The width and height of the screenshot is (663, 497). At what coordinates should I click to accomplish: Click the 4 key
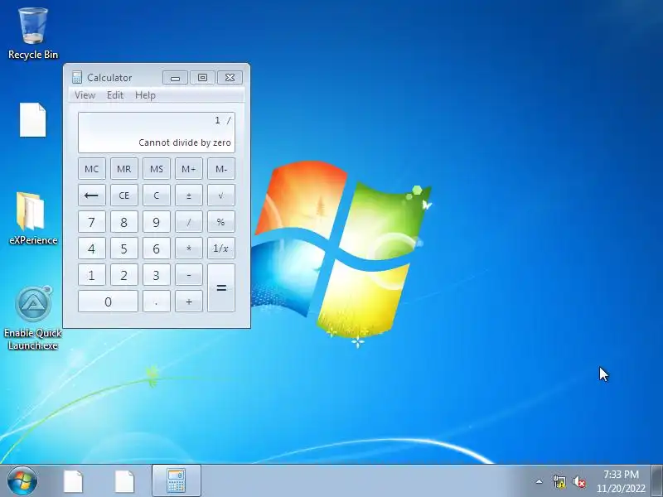pos(92,248)
